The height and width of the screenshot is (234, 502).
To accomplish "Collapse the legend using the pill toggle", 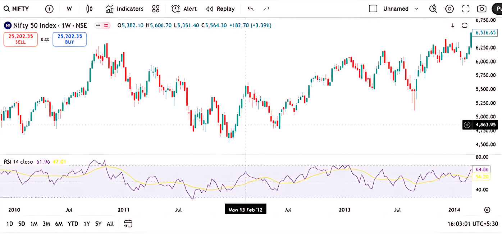I will [102, 25].
